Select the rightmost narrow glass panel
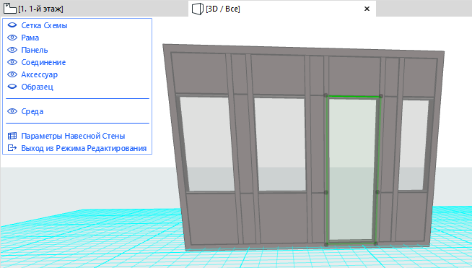472x268 pixels. click(x=414, y=145)
